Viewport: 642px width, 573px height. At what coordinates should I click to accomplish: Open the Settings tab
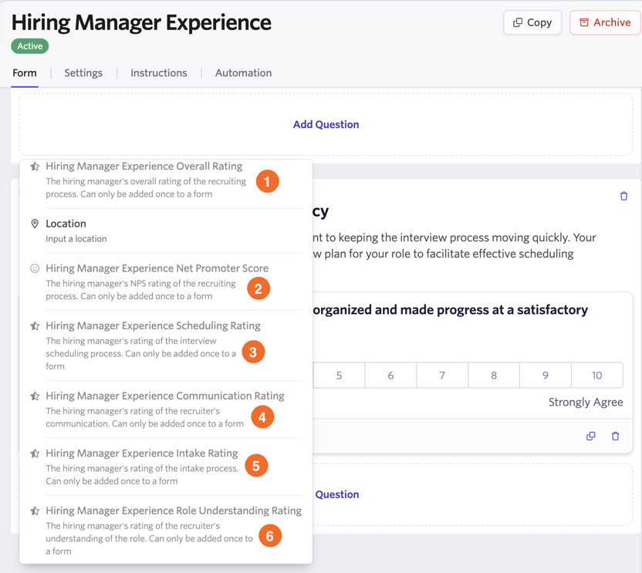[83, 72]
